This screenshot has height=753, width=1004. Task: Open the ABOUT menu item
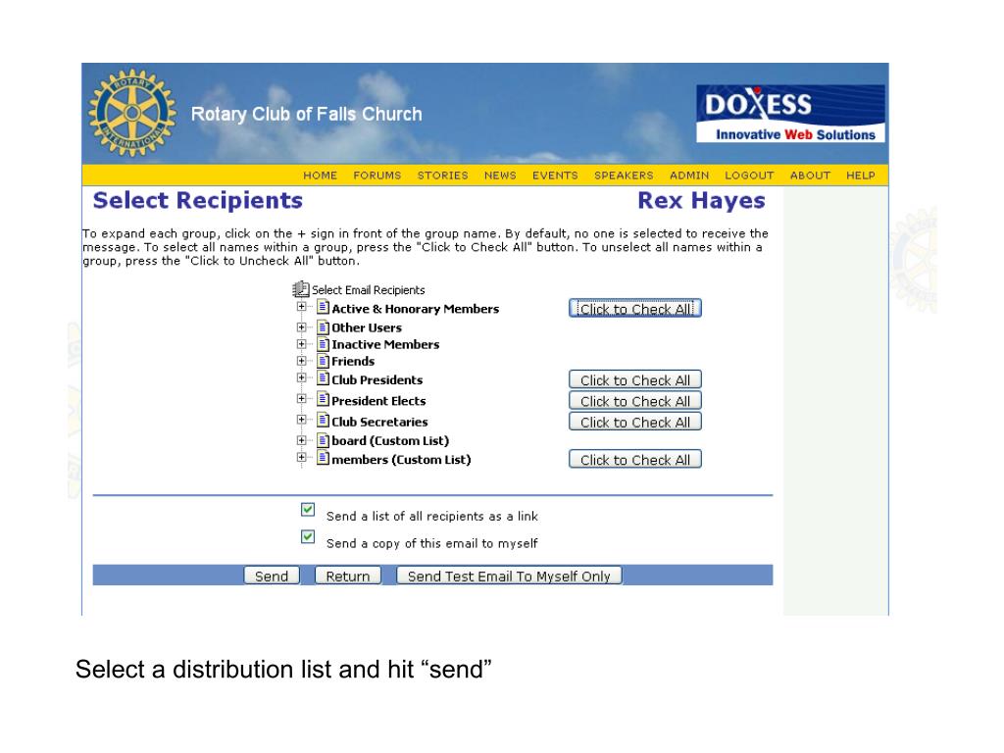coord(810,176)
